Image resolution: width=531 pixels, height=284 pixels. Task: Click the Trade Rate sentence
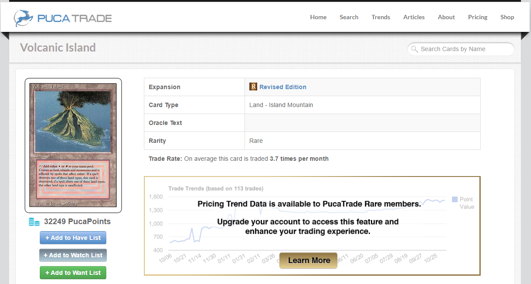tap(238, 159)
